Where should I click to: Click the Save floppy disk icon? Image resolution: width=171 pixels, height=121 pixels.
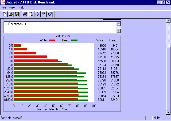click(x=17, y=14)
